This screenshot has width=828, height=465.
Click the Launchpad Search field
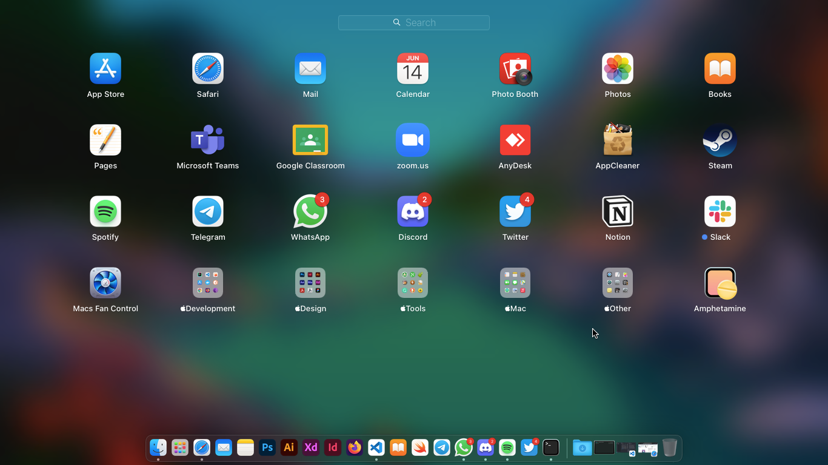click(x=414, y=22)
